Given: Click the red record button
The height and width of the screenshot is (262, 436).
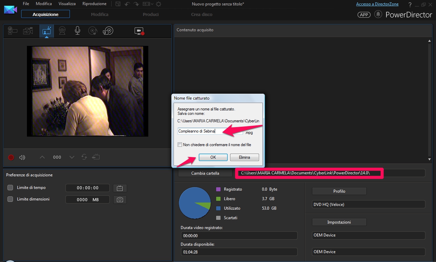Looking at the screenshot, I should pyautogui.click(x=11, y=157).
